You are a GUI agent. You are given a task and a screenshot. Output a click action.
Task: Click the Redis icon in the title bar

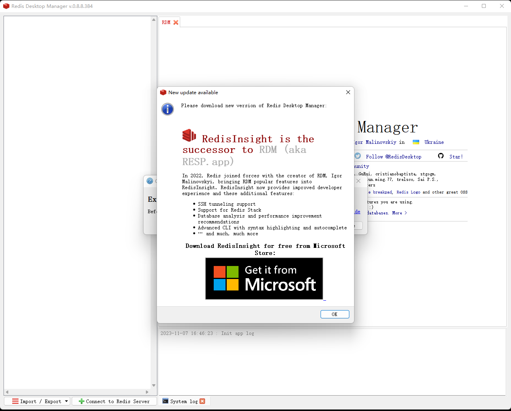coord(6,6)
